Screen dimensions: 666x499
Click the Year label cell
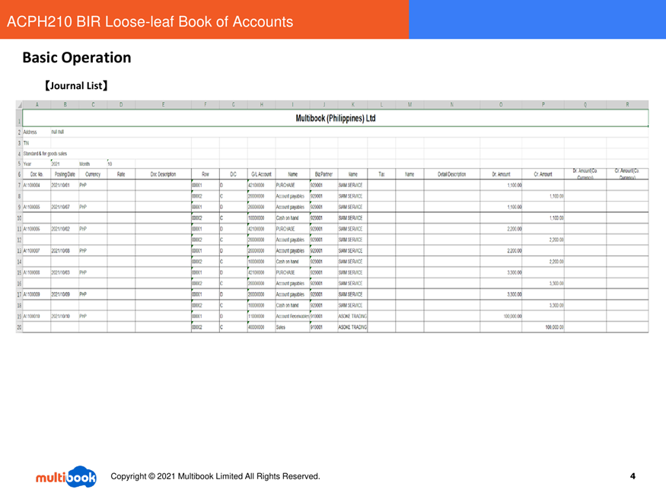click(x=37, y=164)
